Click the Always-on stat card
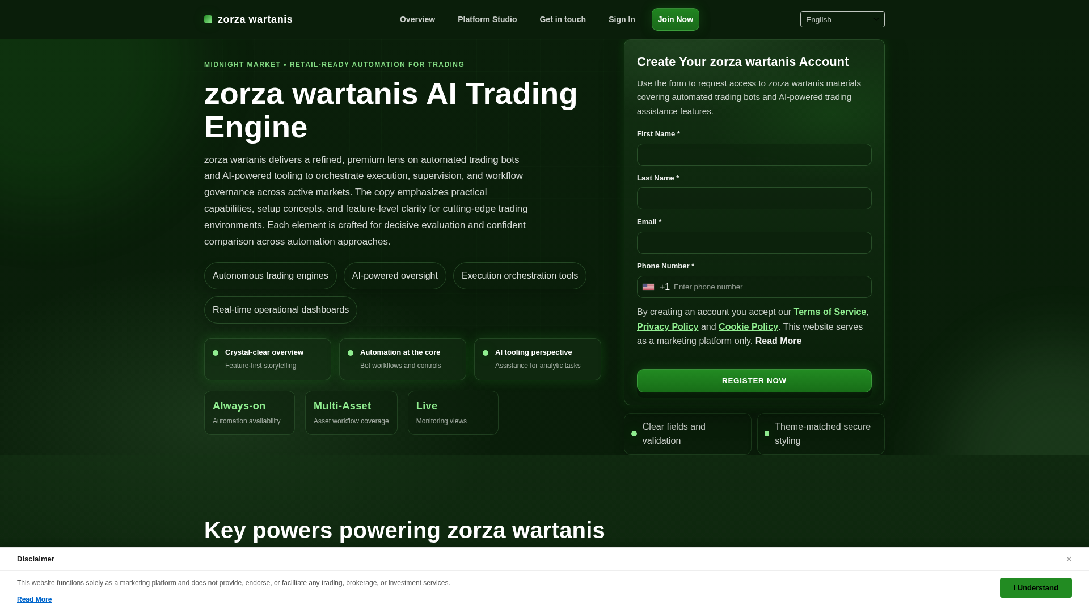Screen dimensions: 1089x613 (x=250, y=413)
